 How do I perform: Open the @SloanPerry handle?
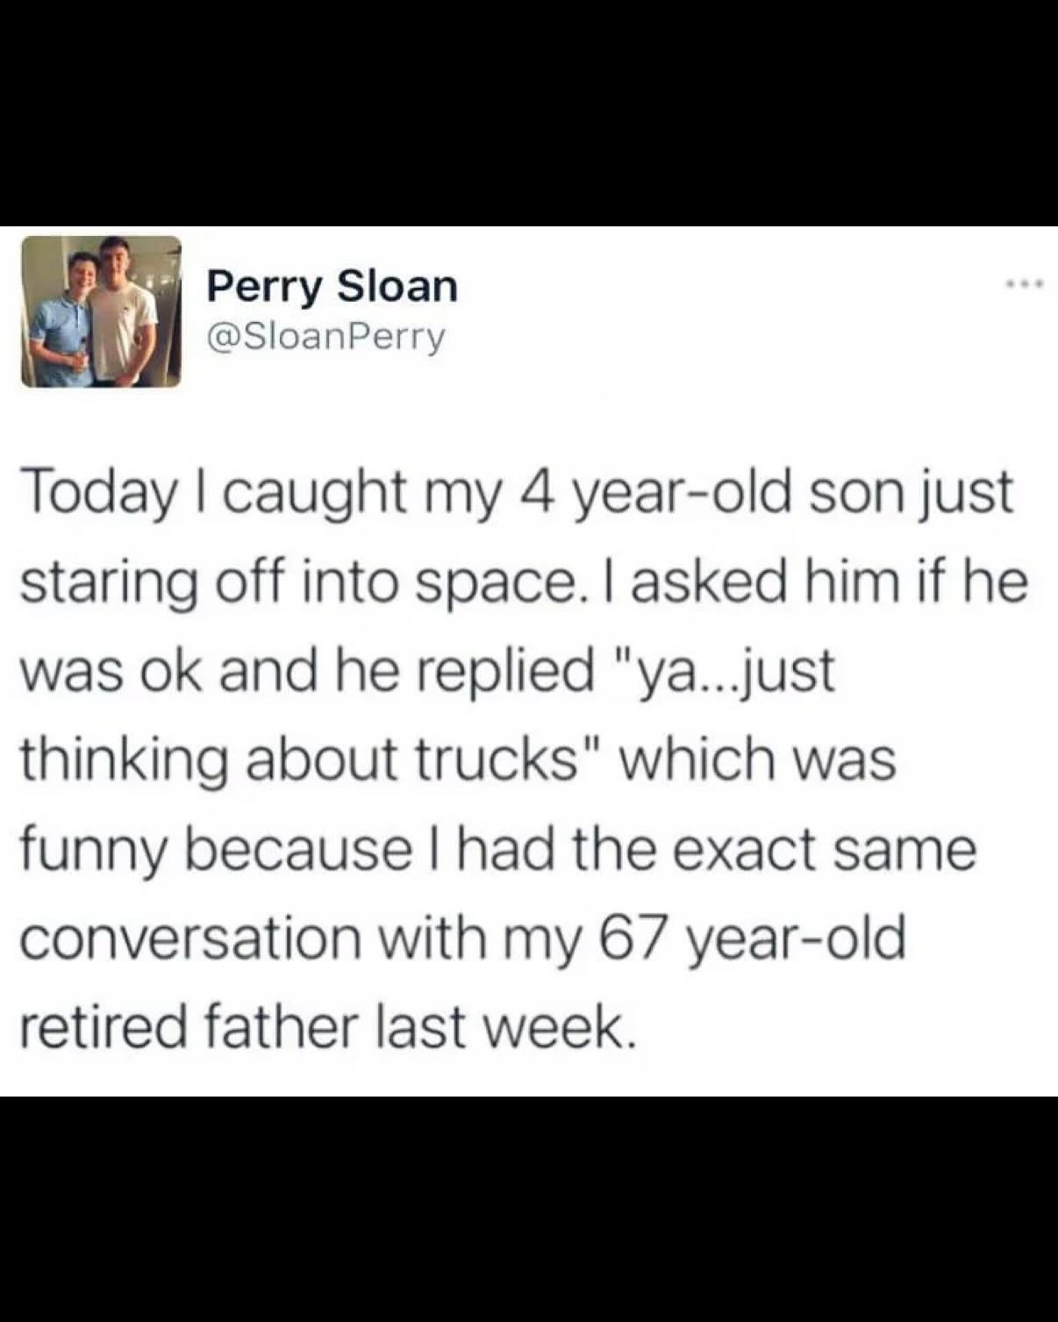point(325,336)
